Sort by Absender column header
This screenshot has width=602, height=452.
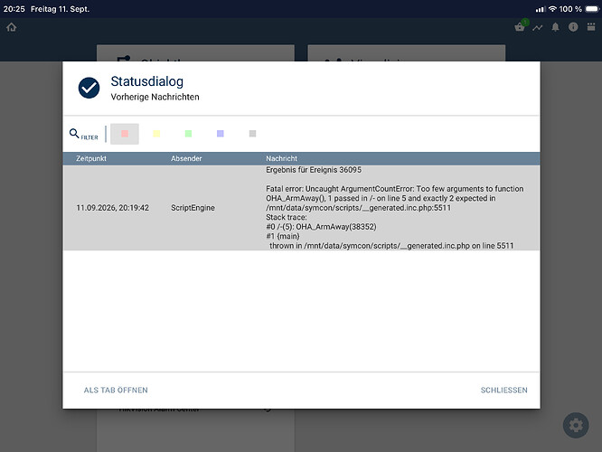[x=186, y=158]
